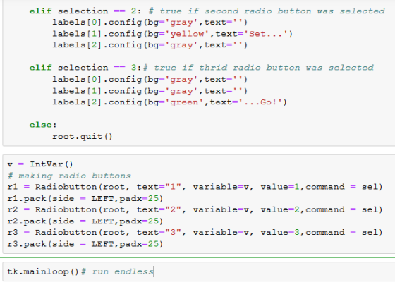Click the 'green' string literal

click(x=184, y=102)
